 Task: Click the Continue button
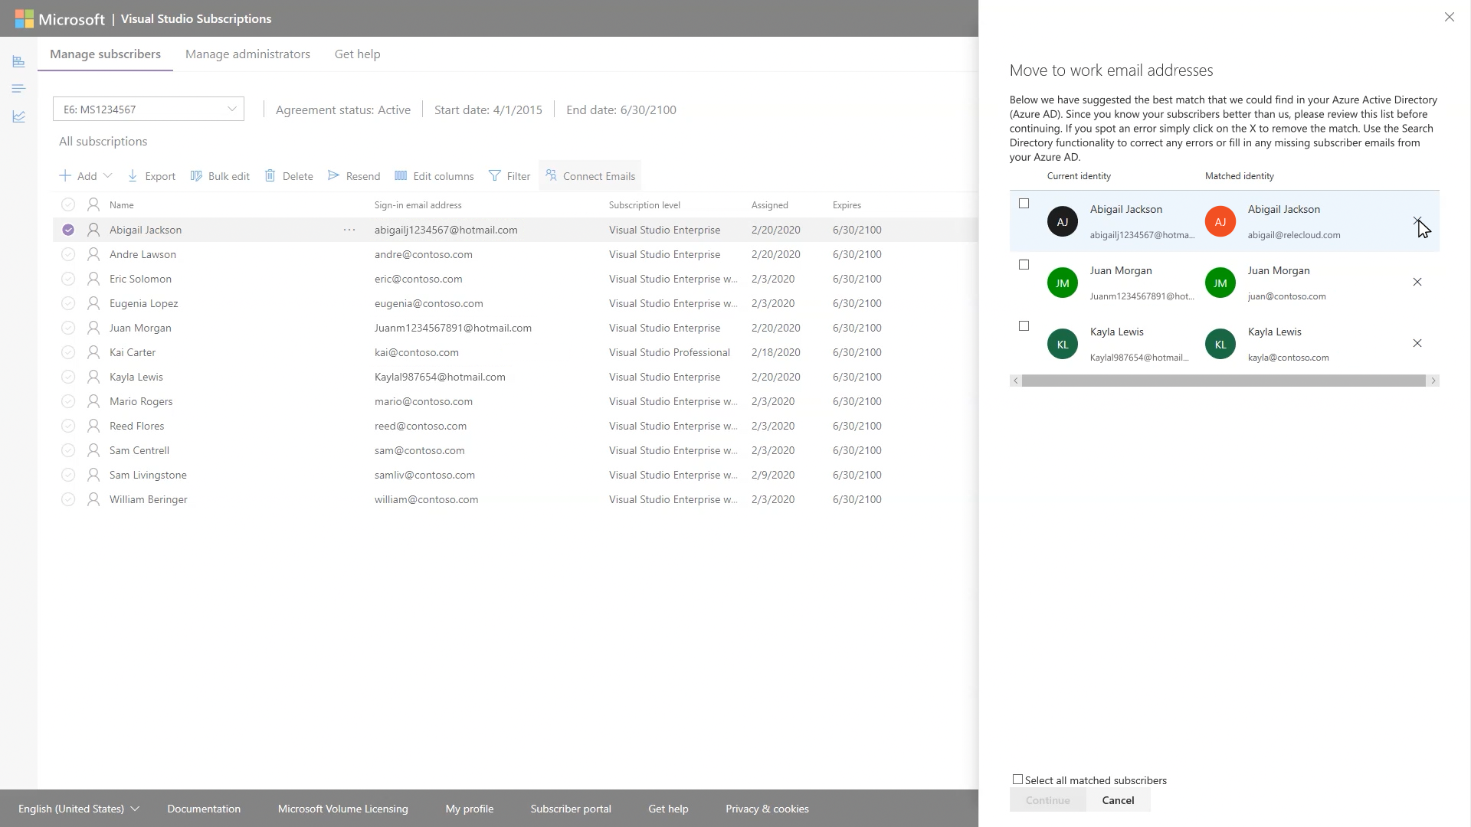pyautogui.click(x=1047, y=800)
